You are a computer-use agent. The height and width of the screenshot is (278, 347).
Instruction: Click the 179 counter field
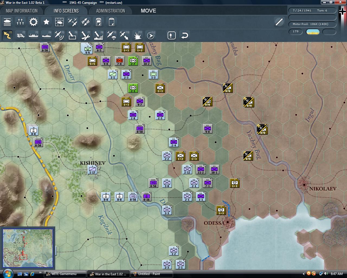coord(296,31)
